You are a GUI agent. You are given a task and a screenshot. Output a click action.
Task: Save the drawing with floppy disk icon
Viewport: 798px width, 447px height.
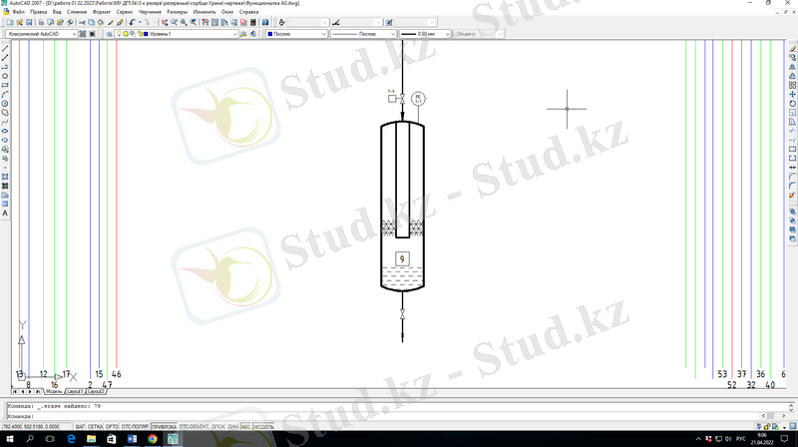coord(29,22)
